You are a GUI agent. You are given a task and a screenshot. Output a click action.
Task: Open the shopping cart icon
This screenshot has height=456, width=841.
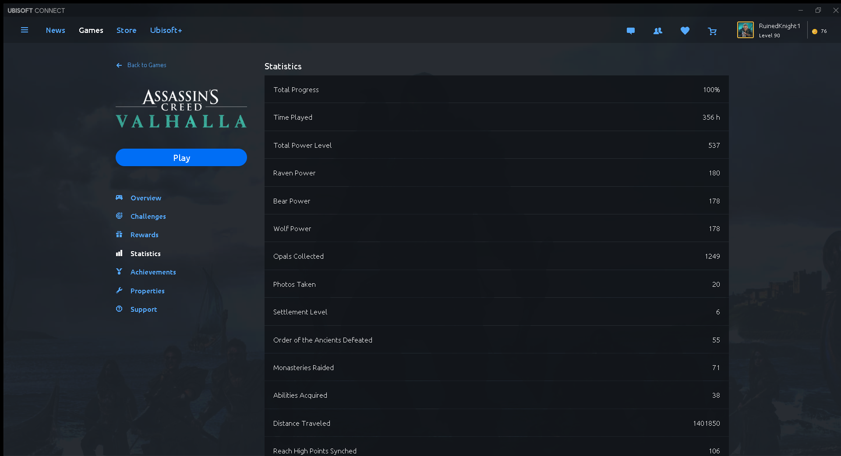coord(712,31)
